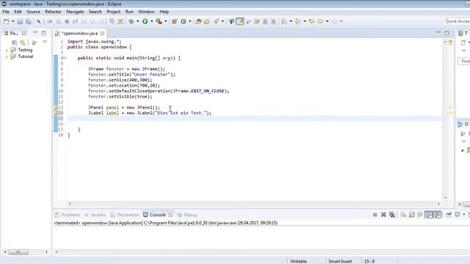Expand the Testing project
This screenshot has width=470, height=264.
point(7,50)
